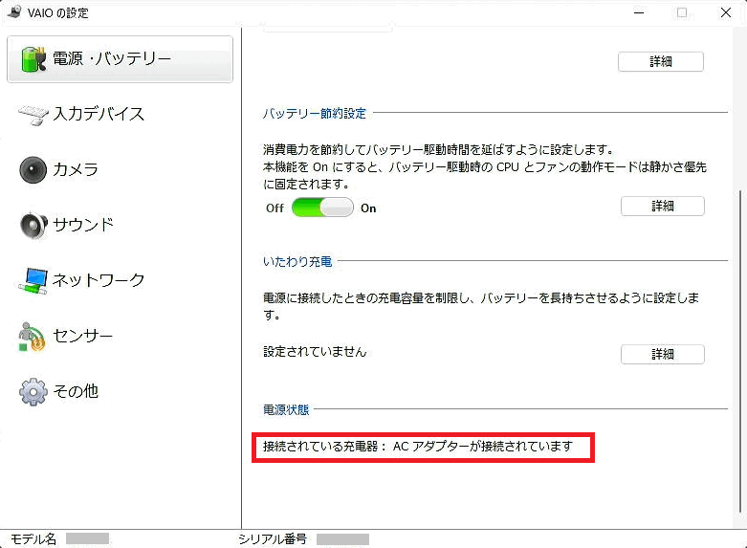Open 詳細 for バッテリー節約設定
The height and width of the screenshot is (548, 747).
click(x=662, y=207)
